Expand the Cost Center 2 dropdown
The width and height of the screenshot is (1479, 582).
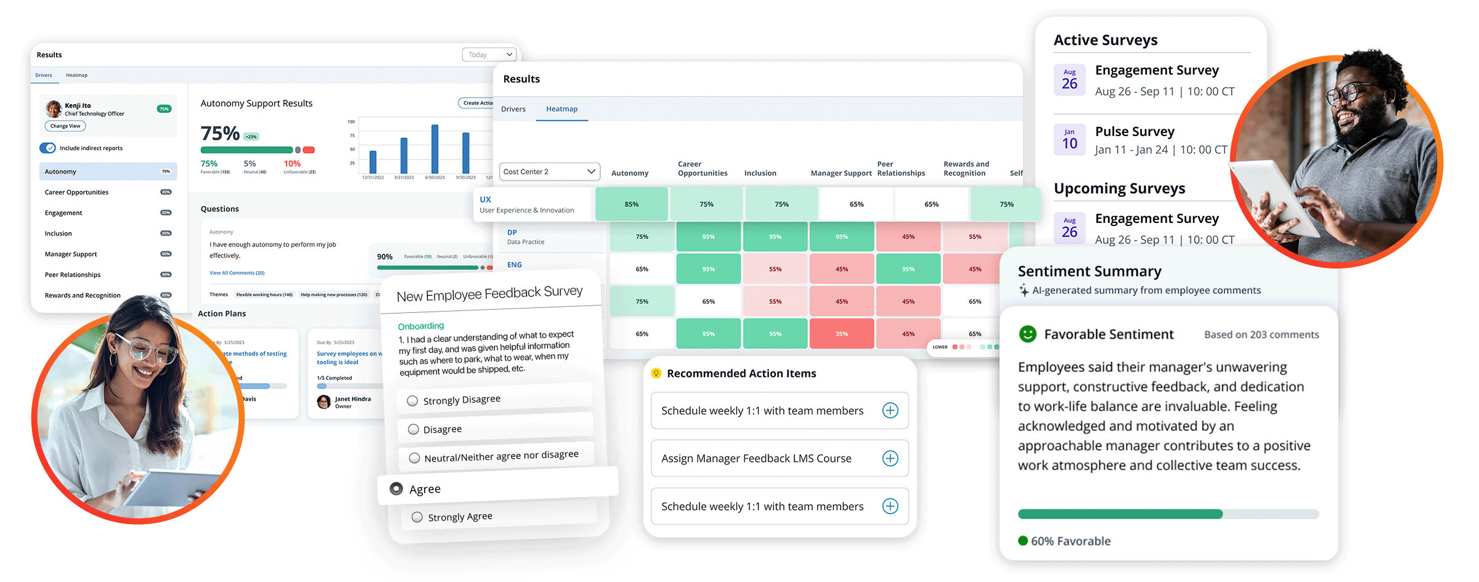(549, 172)
